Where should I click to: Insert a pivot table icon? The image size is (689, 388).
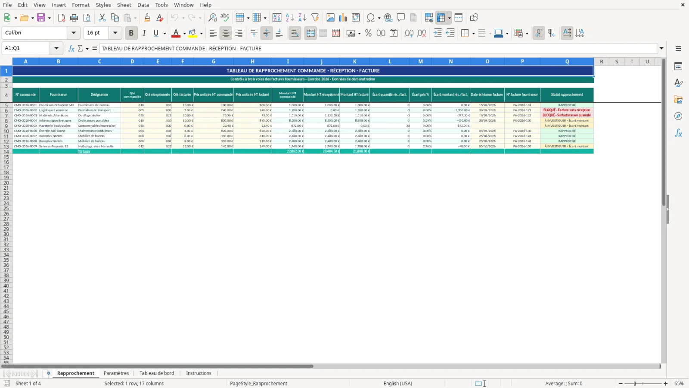pos(356,18)
